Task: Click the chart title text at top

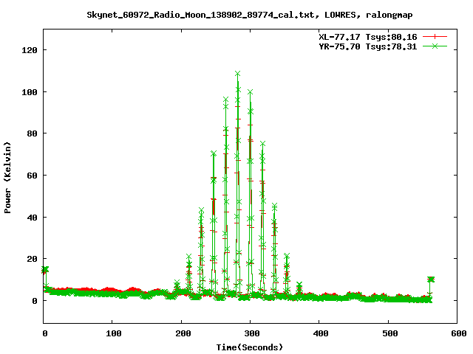Action: coord(249,15)
